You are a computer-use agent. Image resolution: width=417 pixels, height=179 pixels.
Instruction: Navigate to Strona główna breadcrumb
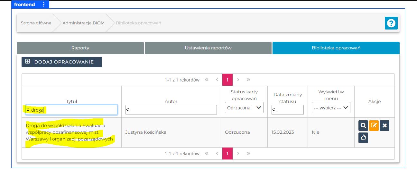36,23
